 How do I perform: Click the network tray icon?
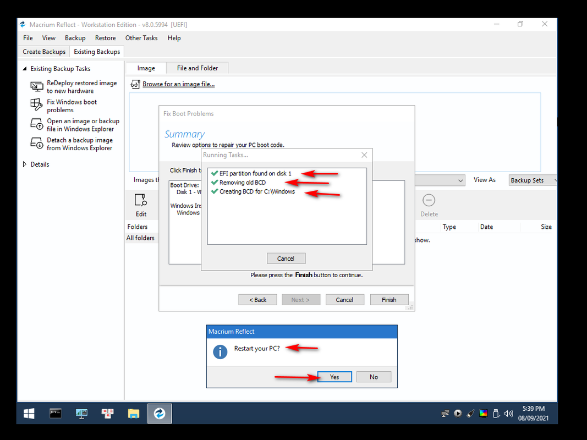tap(445, 414)
